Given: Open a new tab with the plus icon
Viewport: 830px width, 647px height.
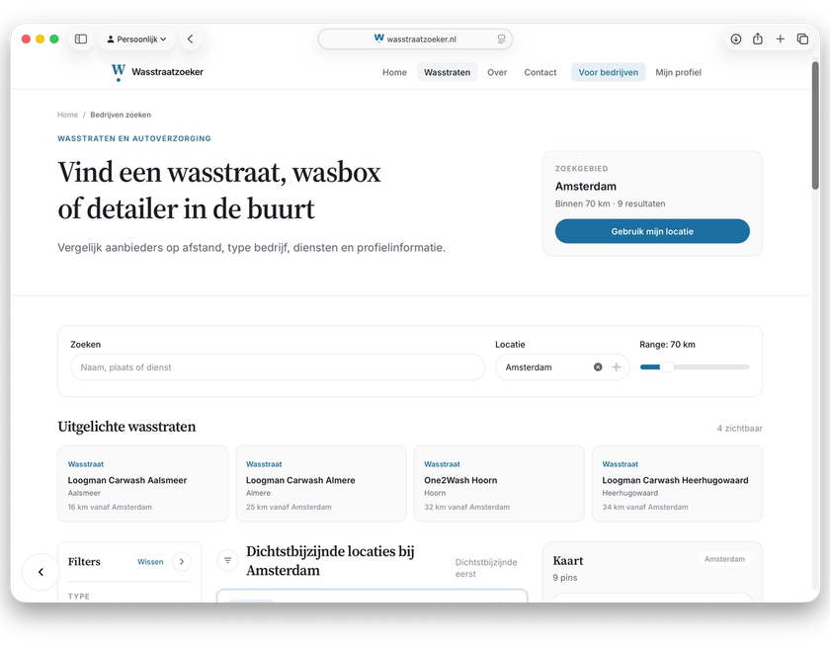Looking at the screenshot, I should tap(781, 40).
